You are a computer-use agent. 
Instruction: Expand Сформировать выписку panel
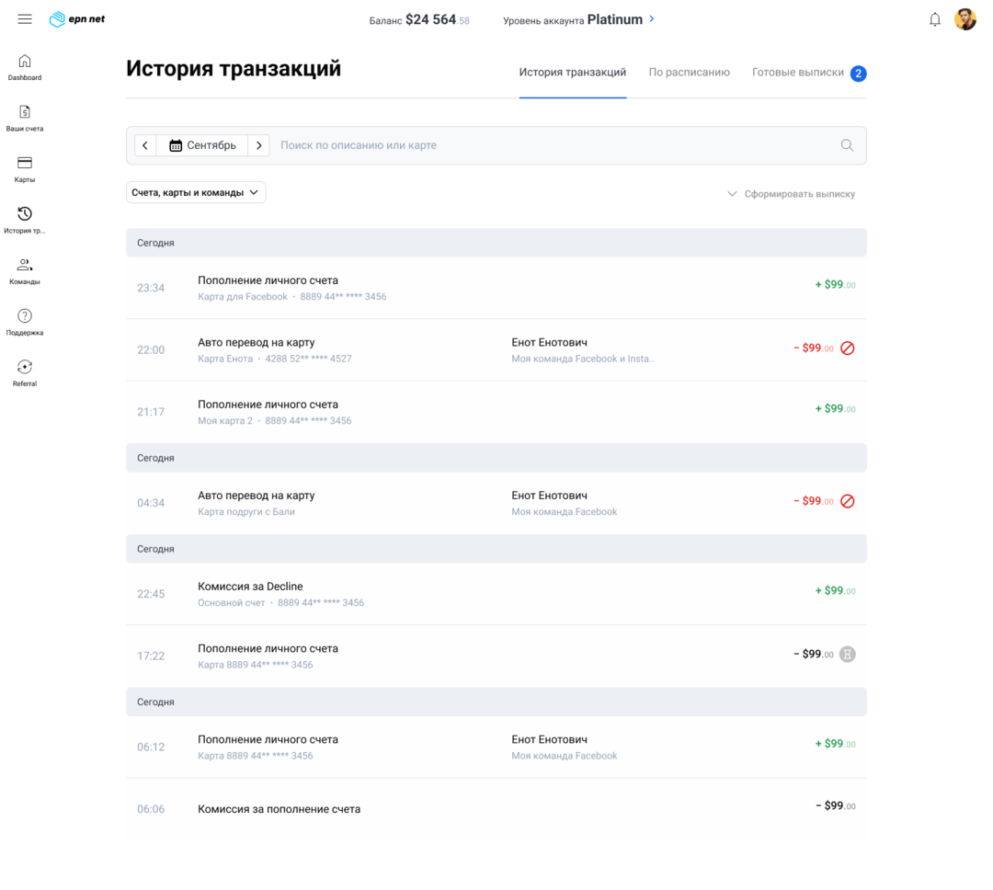[791, 194]
